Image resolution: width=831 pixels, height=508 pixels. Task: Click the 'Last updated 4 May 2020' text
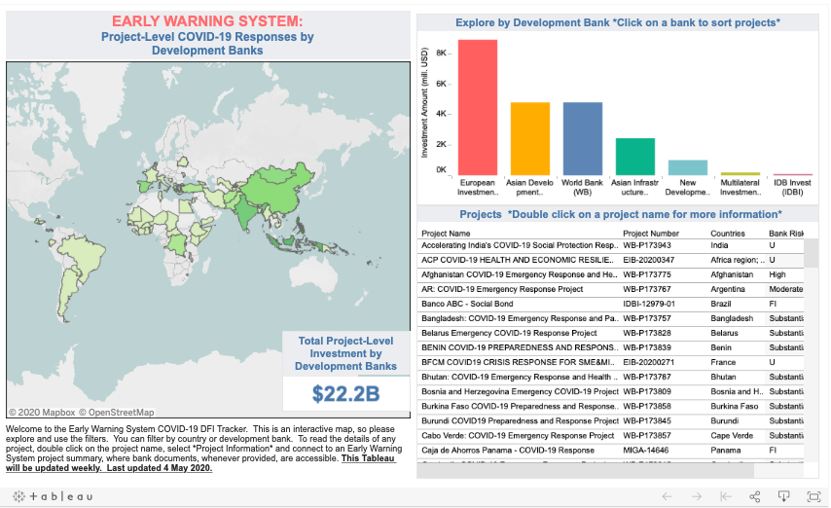(159, 468)
